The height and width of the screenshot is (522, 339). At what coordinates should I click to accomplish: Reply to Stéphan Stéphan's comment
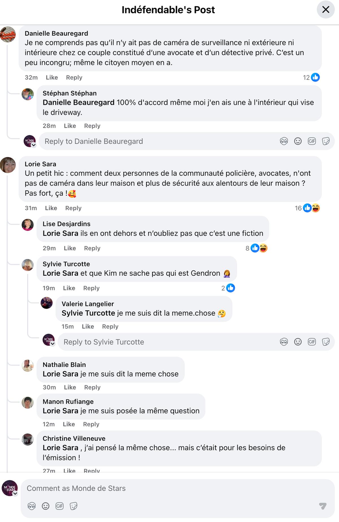(x=92, y=126)
